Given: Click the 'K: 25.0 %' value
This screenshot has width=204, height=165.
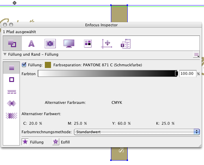Looking at the screenshot, I should pos(165,123).
